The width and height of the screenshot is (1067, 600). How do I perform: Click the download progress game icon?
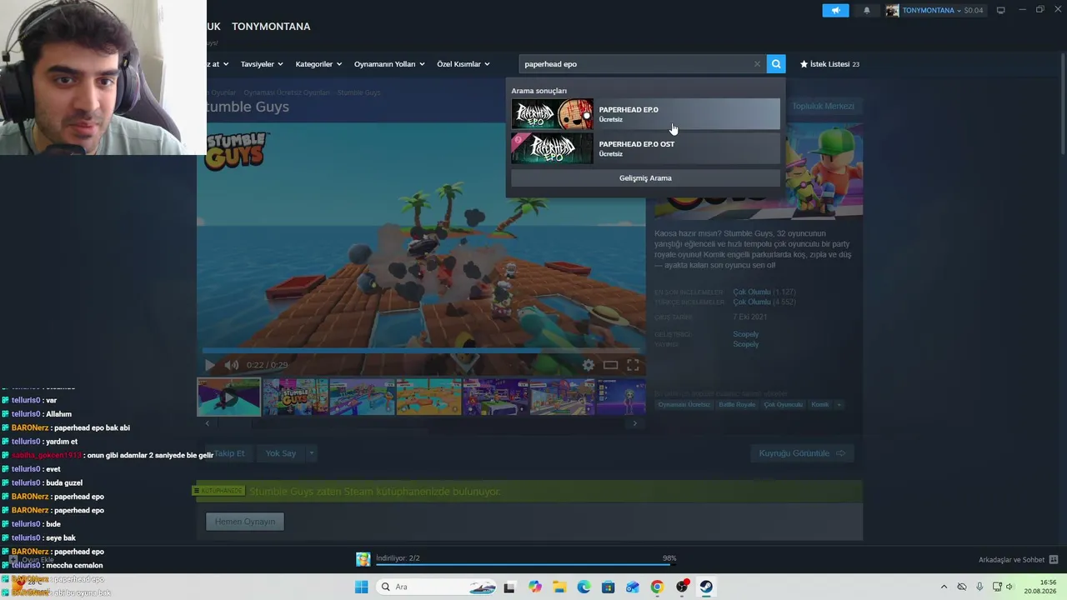(363, 559)
